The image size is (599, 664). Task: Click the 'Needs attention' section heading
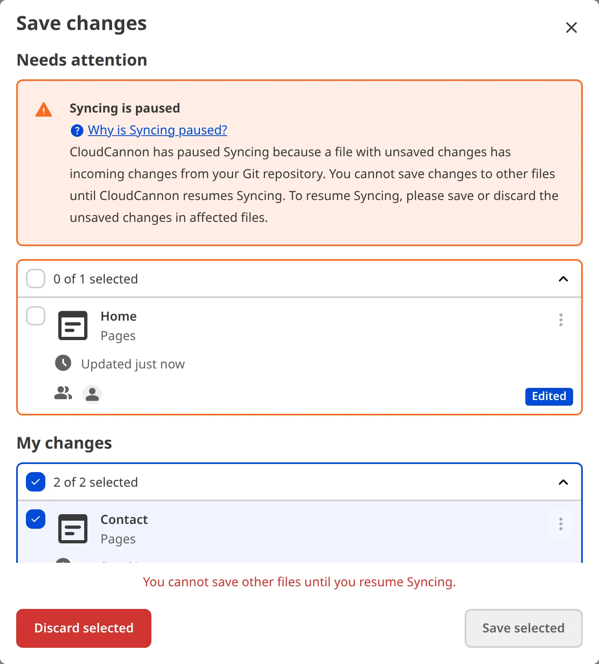[x=82, y=60]
